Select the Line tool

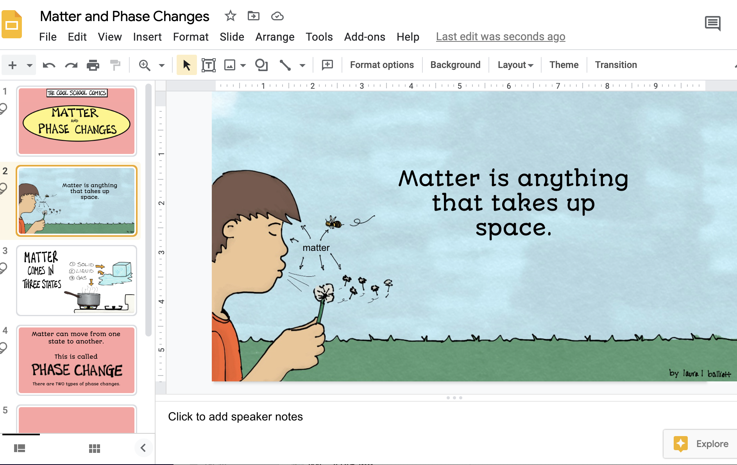(285, 65)
